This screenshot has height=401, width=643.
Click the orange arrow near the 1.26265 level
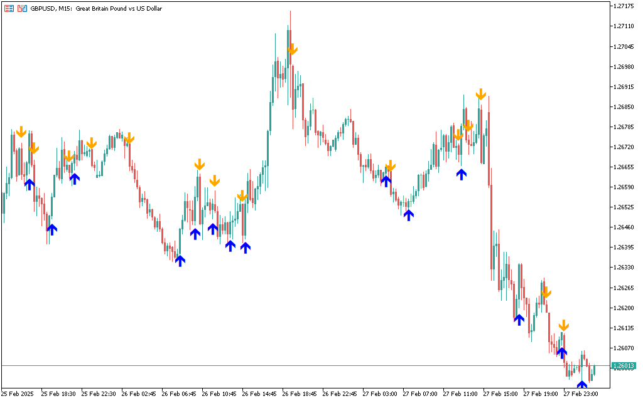tap(546, 292)
